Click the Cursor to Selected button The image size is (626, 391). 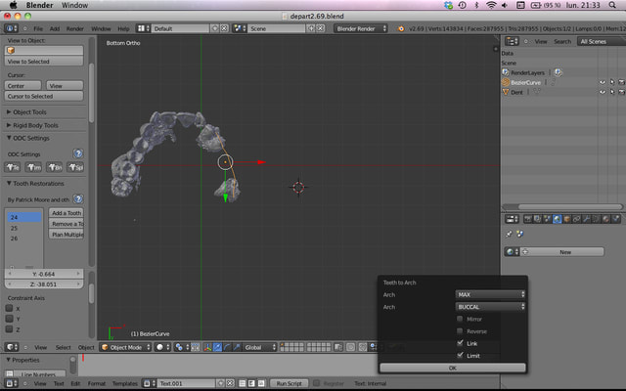[29, 96]
